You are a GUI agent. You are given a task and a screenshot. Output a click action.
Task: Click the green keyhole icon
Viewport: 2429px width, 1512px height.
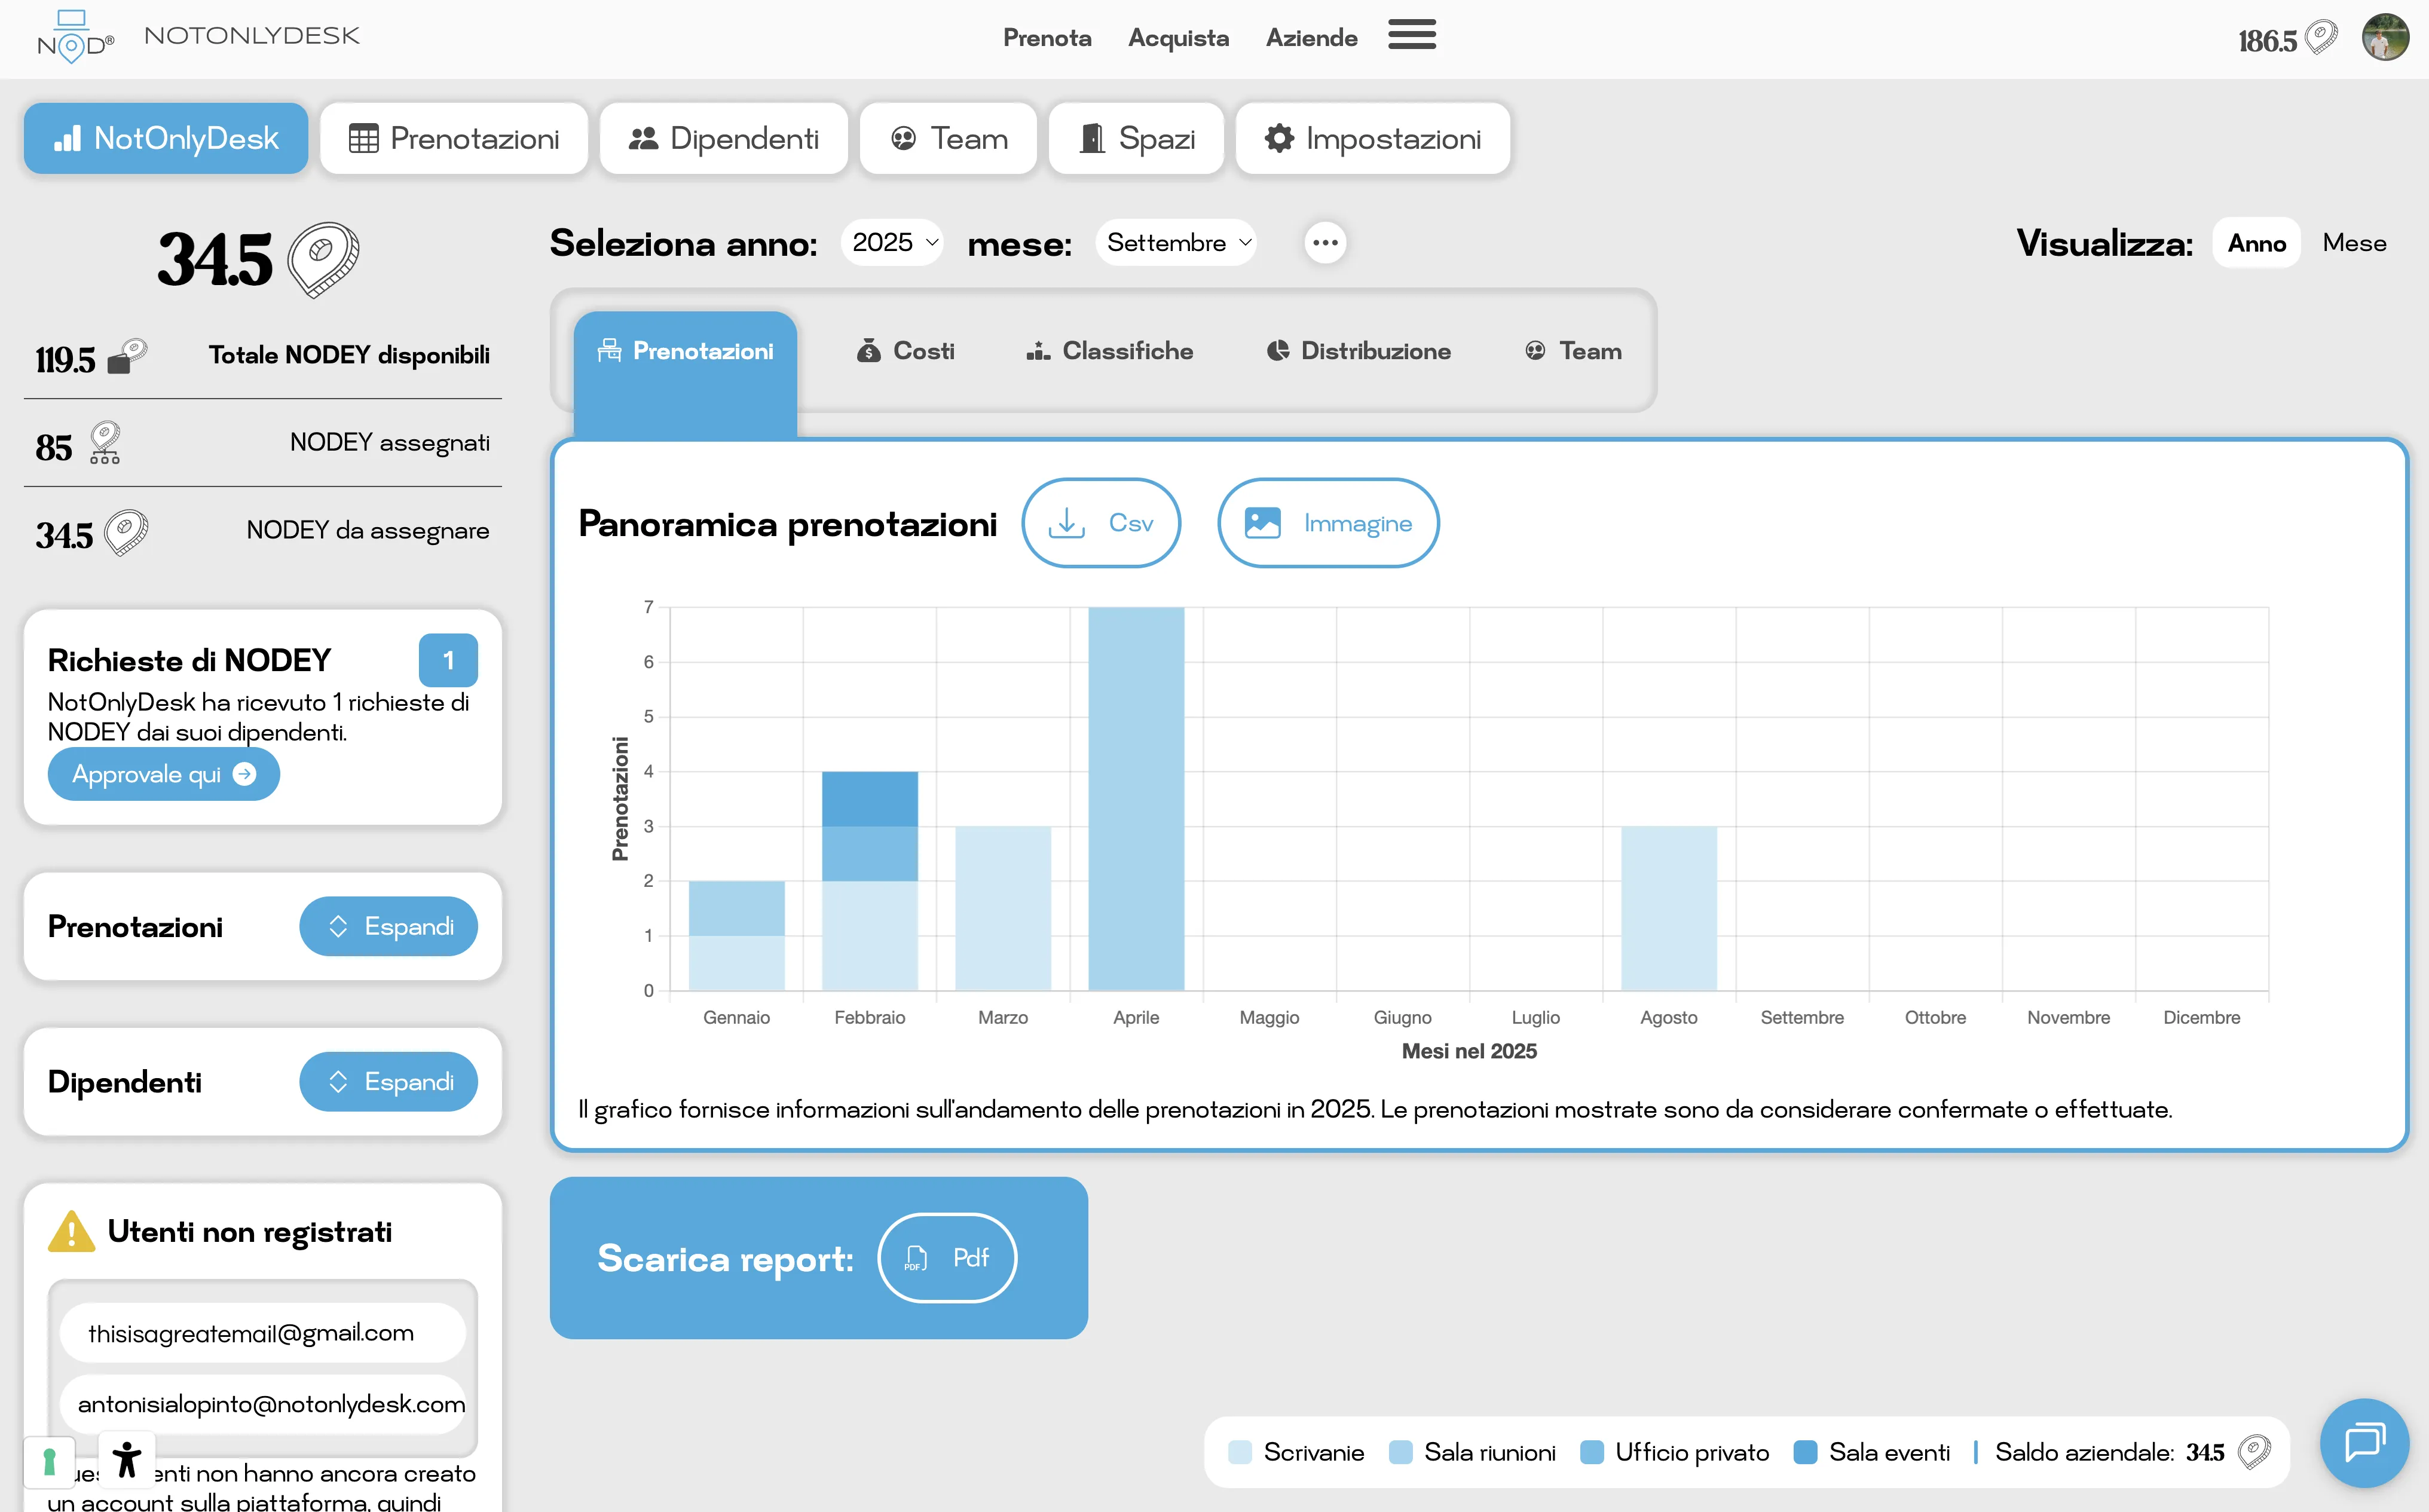[x=49, y=1463]
